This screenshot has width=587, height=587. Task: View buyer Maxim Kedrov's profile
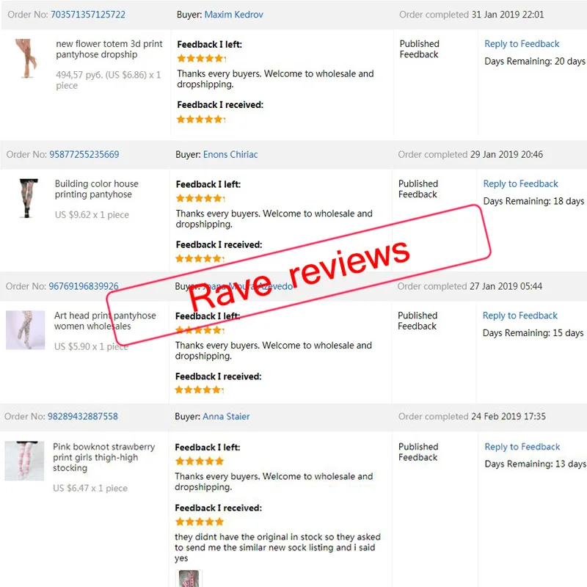point(234,15)
